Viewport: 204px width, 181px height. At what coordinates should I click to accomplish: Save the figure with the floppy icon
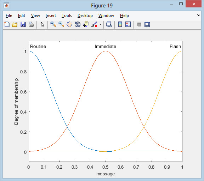click(x=23, y=24)
